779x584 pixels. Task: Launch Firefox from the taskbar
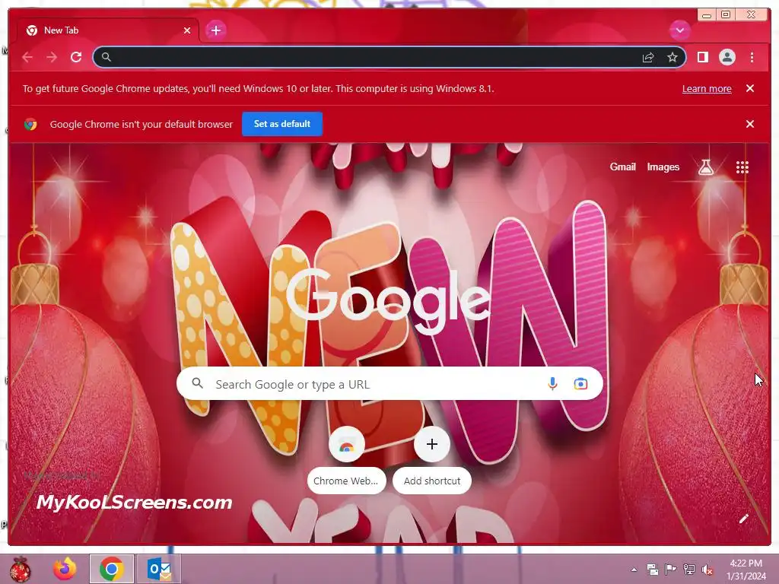65,569
